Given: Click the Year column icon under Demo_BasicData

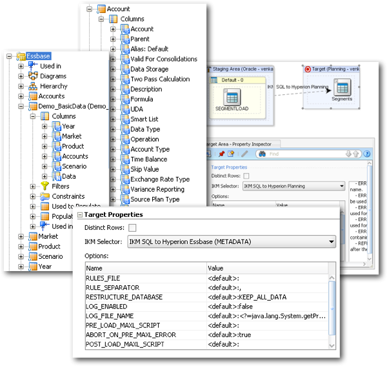Looking at the screenshot, I should (x=57, y=127).
